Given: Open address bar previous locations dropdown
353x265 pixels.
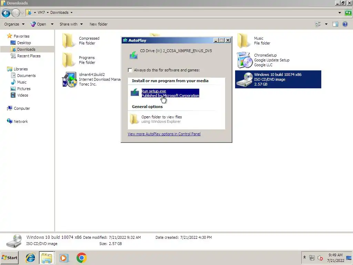Looking at the screenshot, I should [x=340, y=13].
